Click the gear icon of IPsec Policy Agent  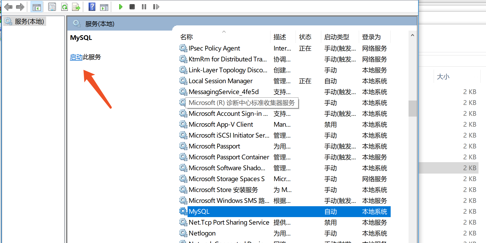183,48
